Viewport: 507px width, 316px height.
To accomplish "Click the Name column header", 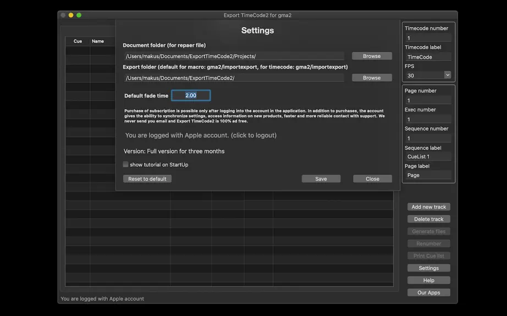I will point(98,41).
